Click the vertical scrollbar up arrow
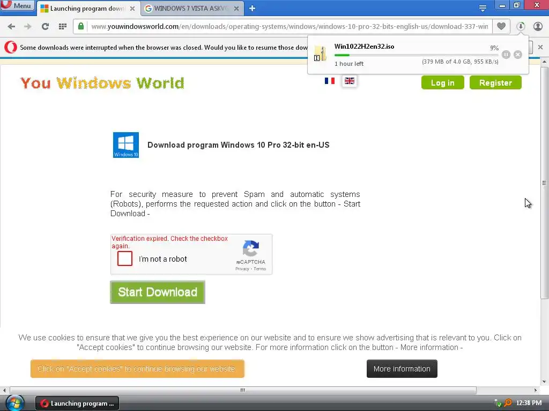Screen dimensions: 549x411 [x=544, y=62]
